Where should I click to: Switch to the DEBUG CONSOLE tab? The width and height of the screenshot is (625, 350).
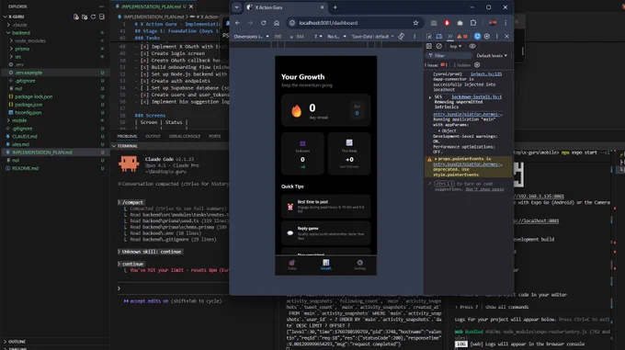[x=185, y=136]
